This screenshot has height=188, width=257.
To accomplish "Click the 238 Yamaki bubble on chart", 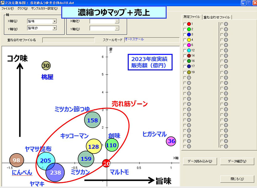I will pyautogui.click(x=55, y=172).
